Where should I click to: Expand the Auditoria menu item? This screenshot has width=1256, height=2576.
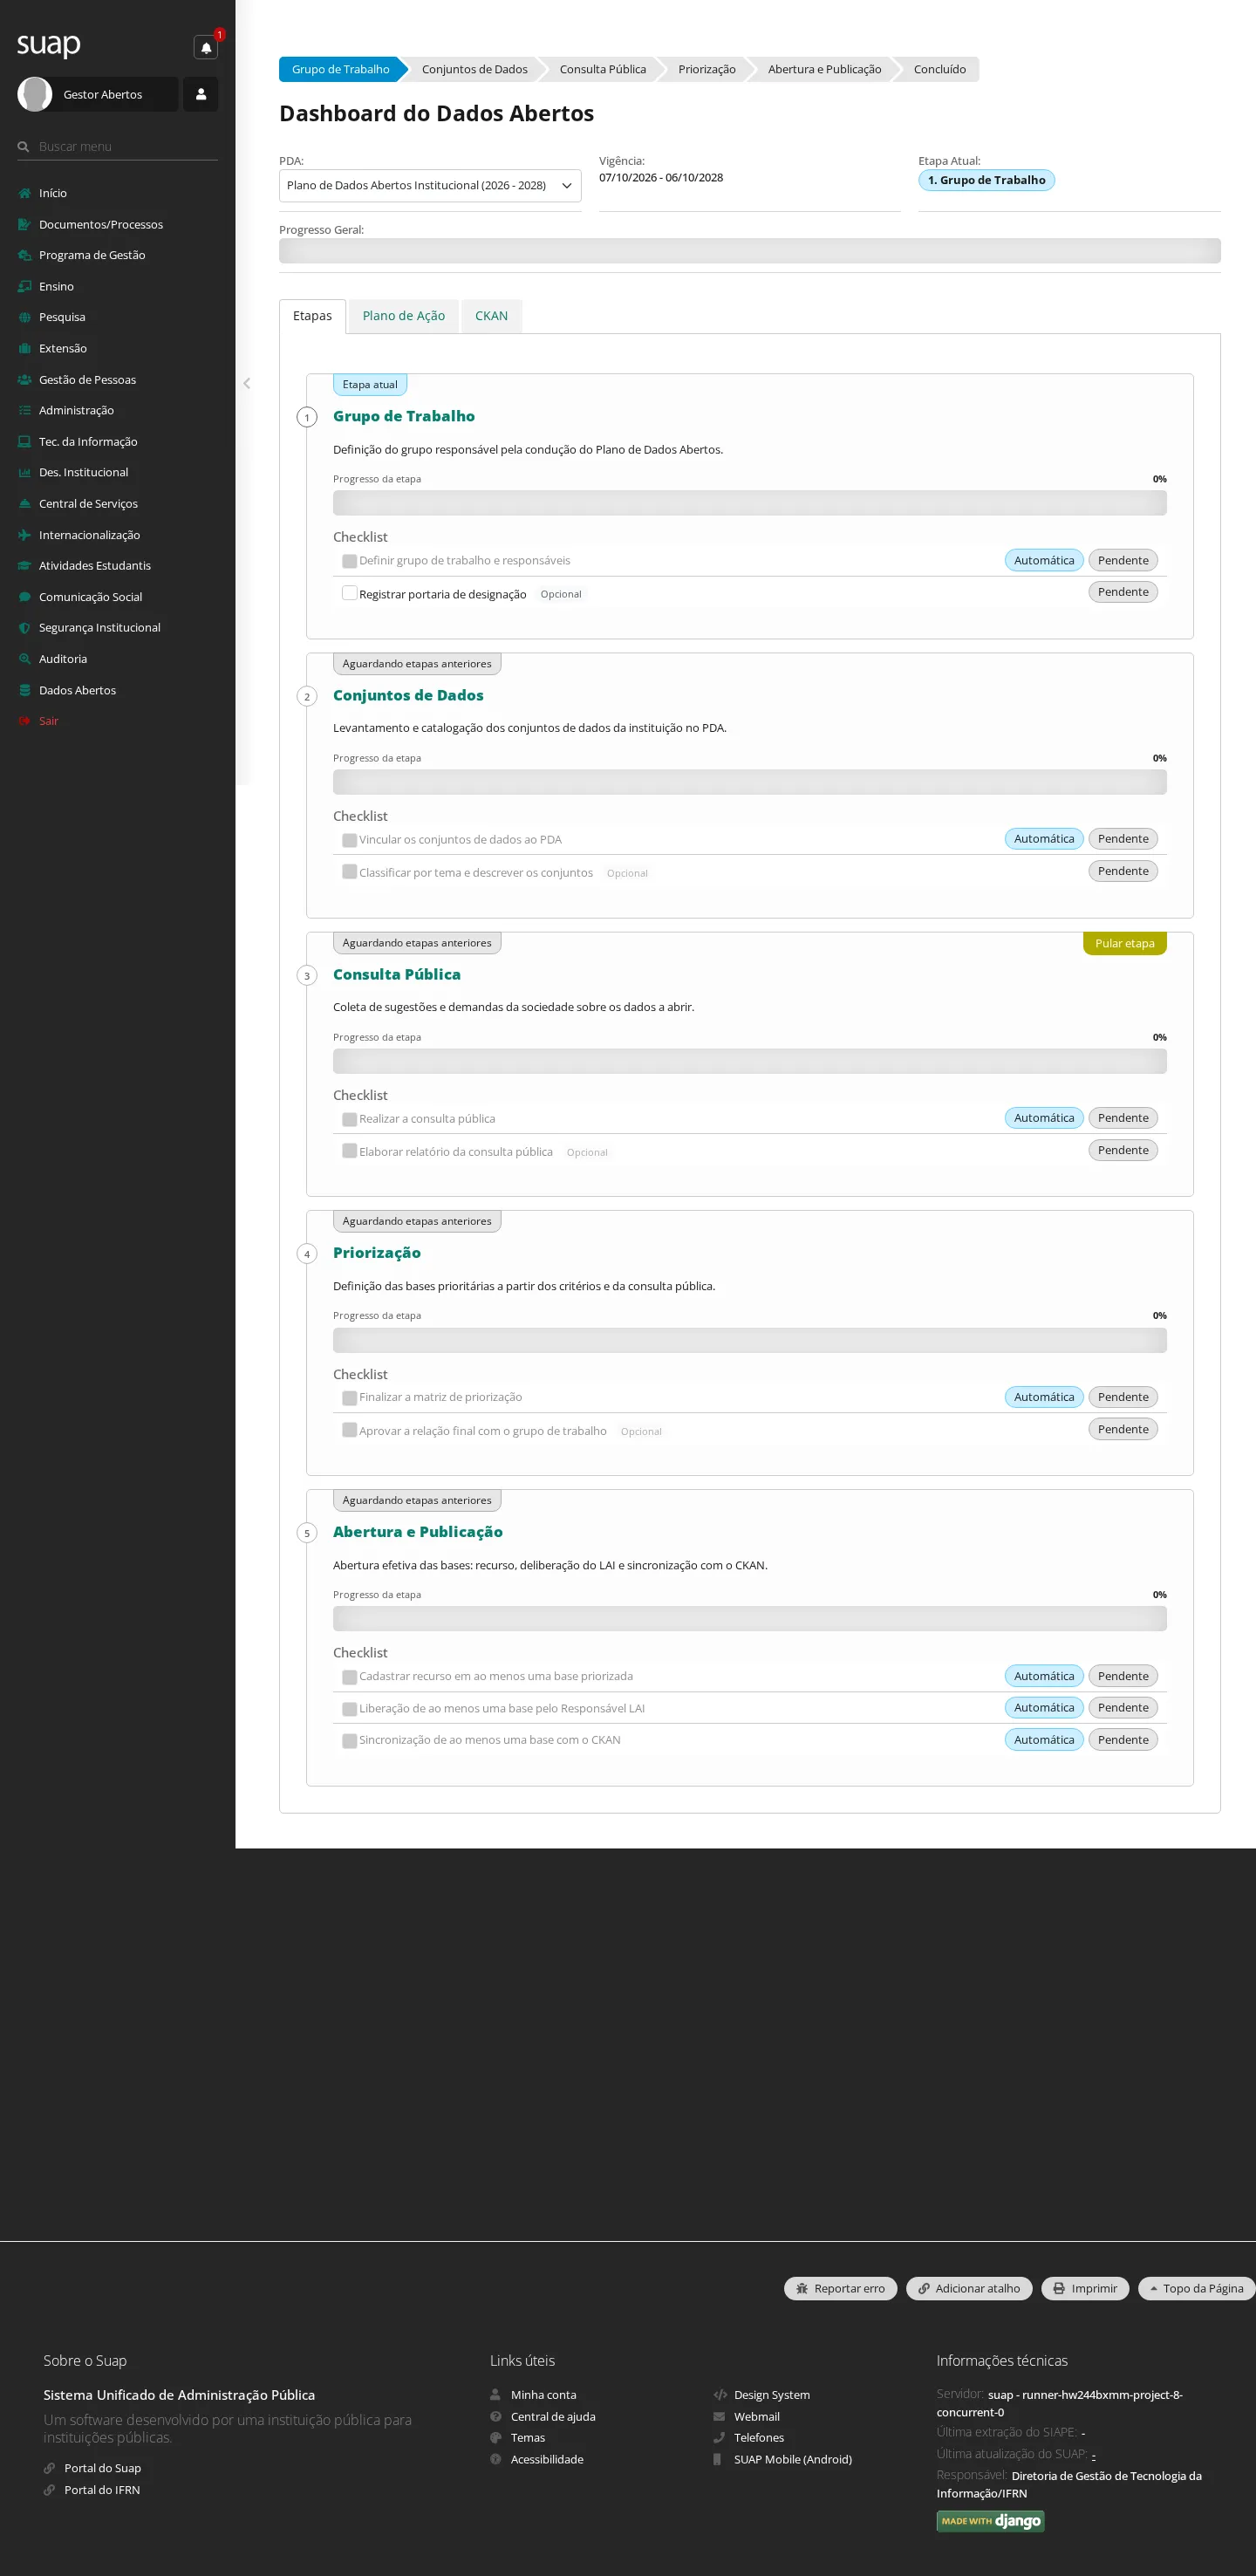pyautogui.click(x=117, y=659)
